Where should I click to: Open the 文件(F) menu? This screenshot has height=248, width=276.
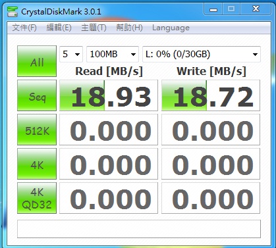click(x=24, y=28)
